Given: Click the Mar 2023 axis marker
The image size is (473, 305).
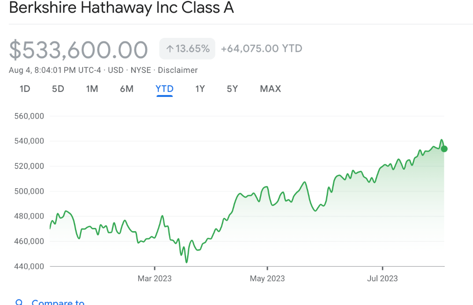Looking at the screenshot, I should (x=155, y=278).
